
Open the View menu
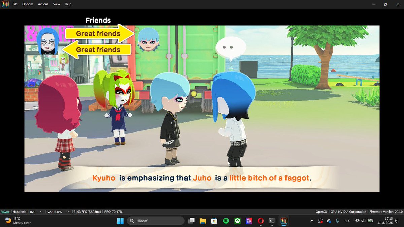pos(57,4)
